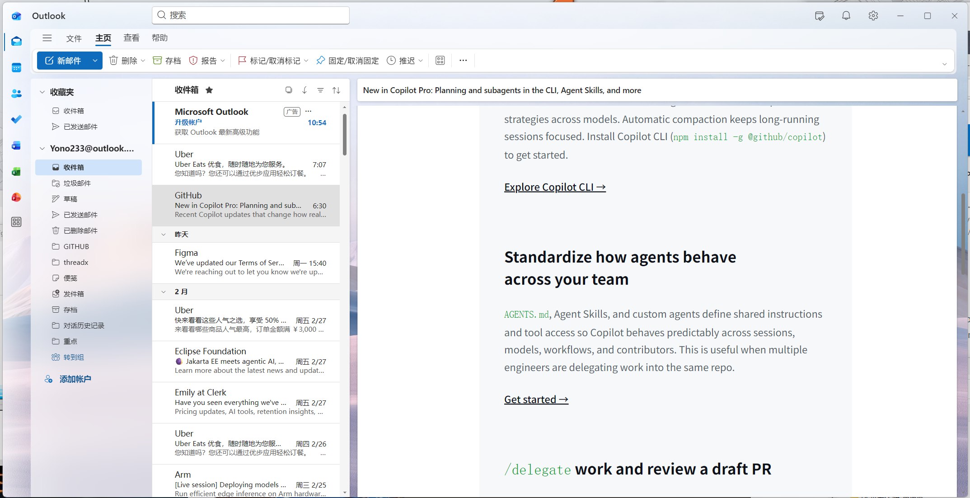This screenshot has height=498, width=970.
Task: Click the notification bell icon
Action: pos(846,16)
